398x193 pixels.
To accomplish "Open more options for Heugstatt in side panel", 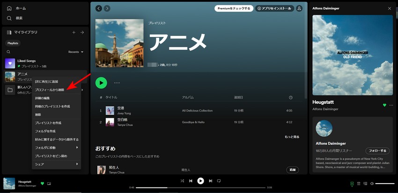I will pyautogui.click(x=391, y=105).
